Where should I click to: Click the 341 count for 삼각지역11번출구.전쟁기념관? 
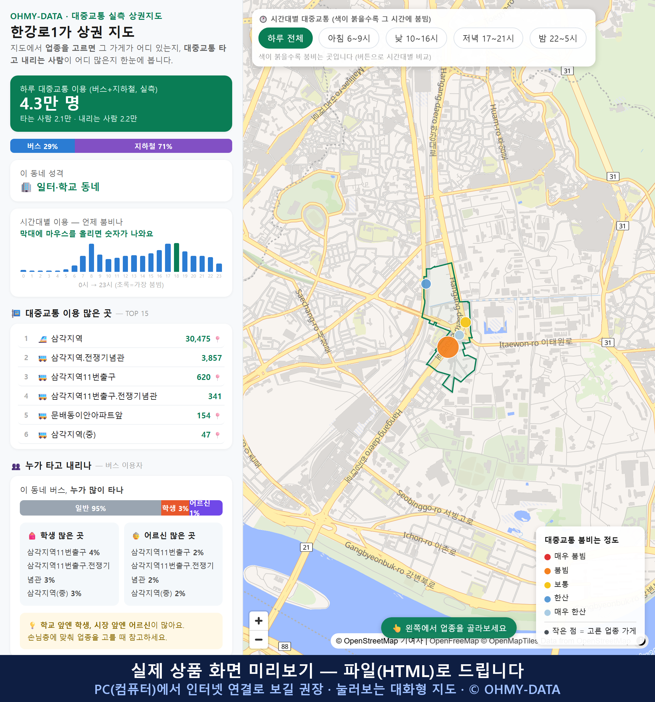click(215, 396)
